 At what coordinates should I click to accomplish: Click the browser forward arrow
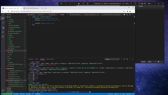(6, 11)
